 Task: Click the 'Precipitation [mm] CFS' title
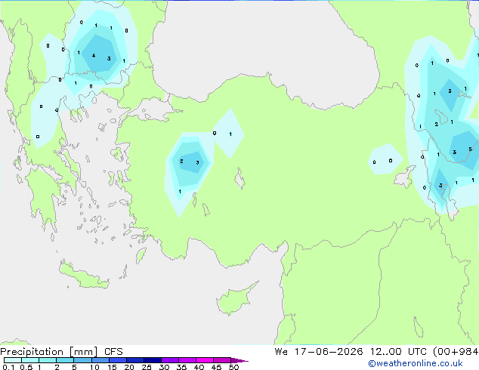(x=61, y=352)
